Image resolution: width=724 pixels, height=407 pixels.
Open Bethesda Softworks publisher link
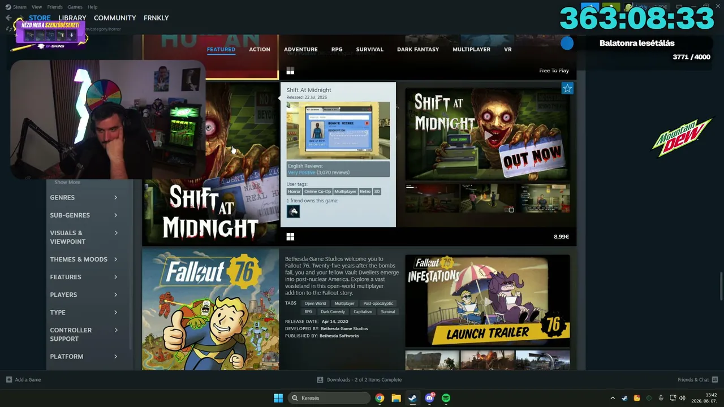(x=339, y=336)
